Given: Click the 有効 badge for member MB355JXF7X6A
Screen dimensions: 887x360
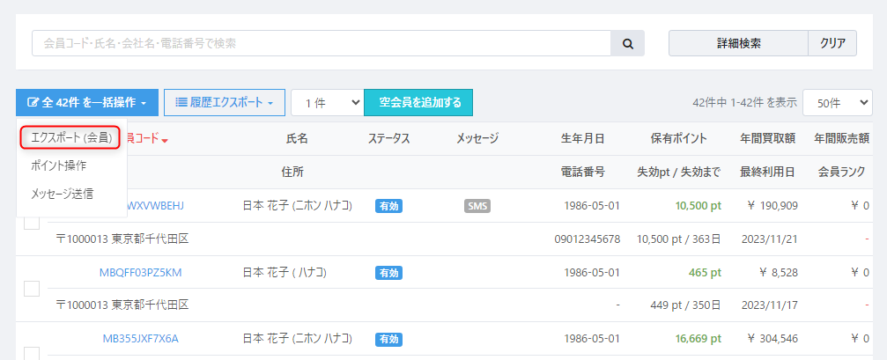Looking at the screenshot, I should pos(388,339).
